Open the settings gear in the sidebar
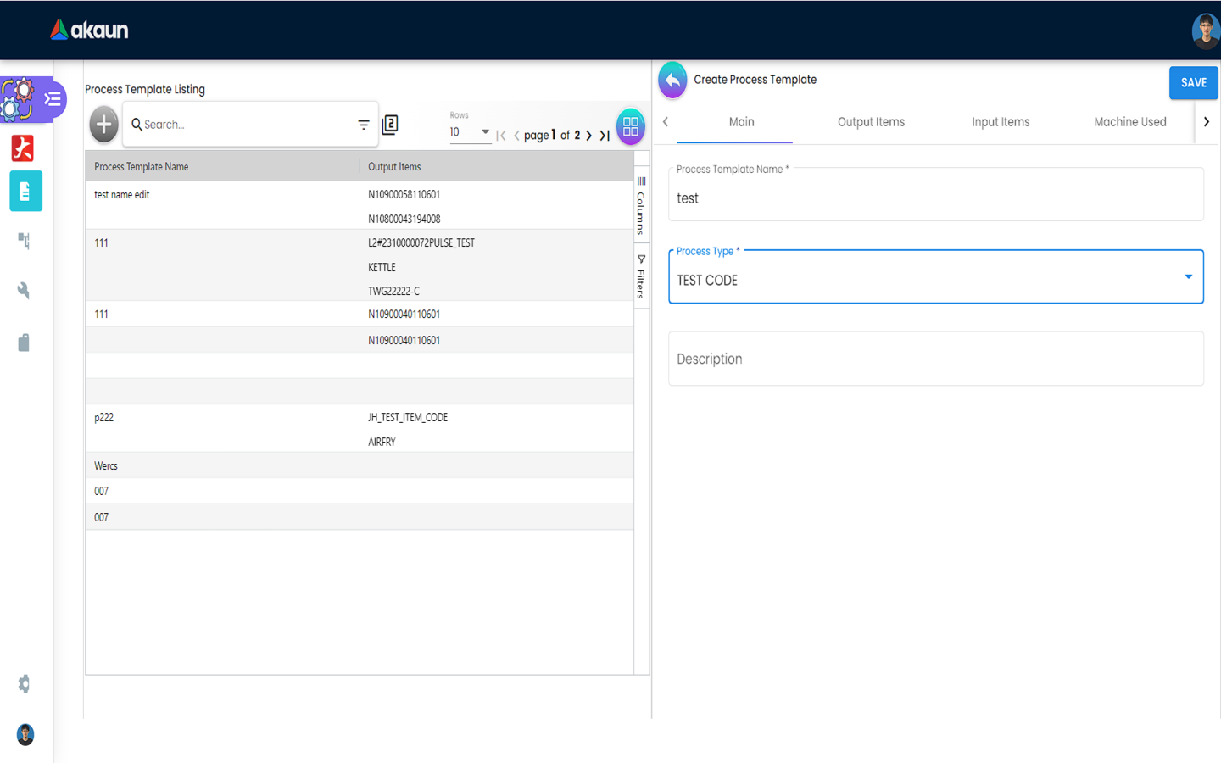Viewport: 1221px width, 763px height. 24,684
